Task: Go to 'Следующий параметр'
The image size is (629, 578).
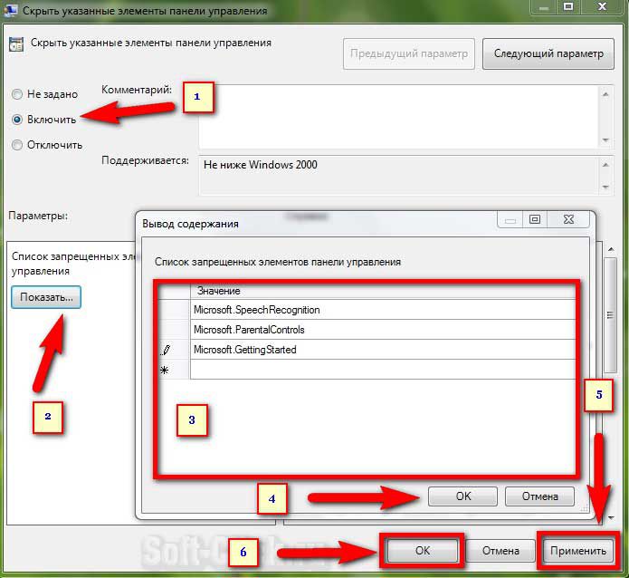Action: coord(548,53)
